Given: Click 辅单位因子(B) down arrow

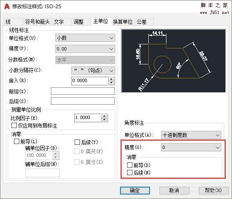Looking at the screenshot, I should tap(56, 158).
